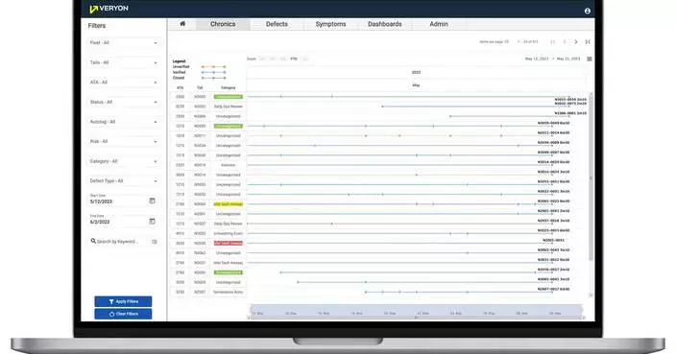This screenshot has width=676, height=354.
Task: Switch to the Admin tab
Action: click(x=439, y=24)
